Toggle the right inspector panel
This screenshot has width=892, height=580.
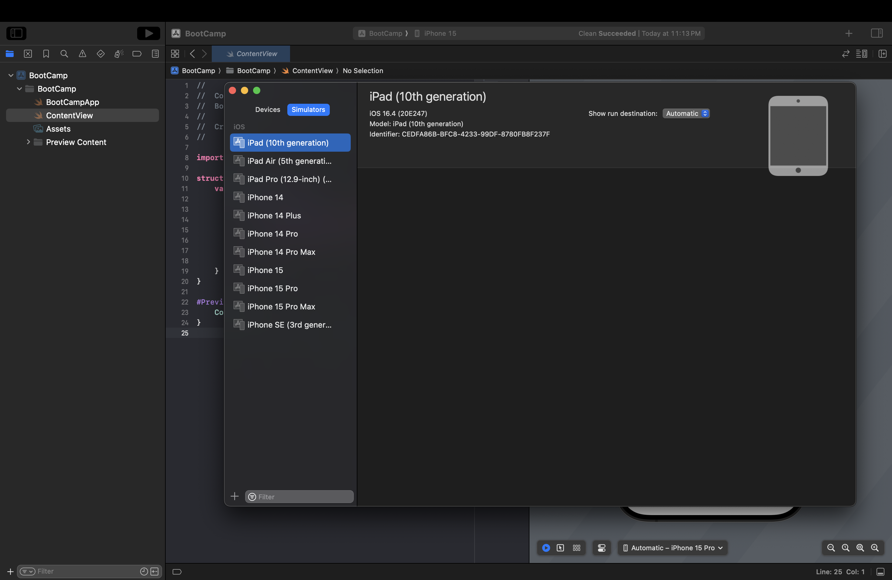point(877,33)
